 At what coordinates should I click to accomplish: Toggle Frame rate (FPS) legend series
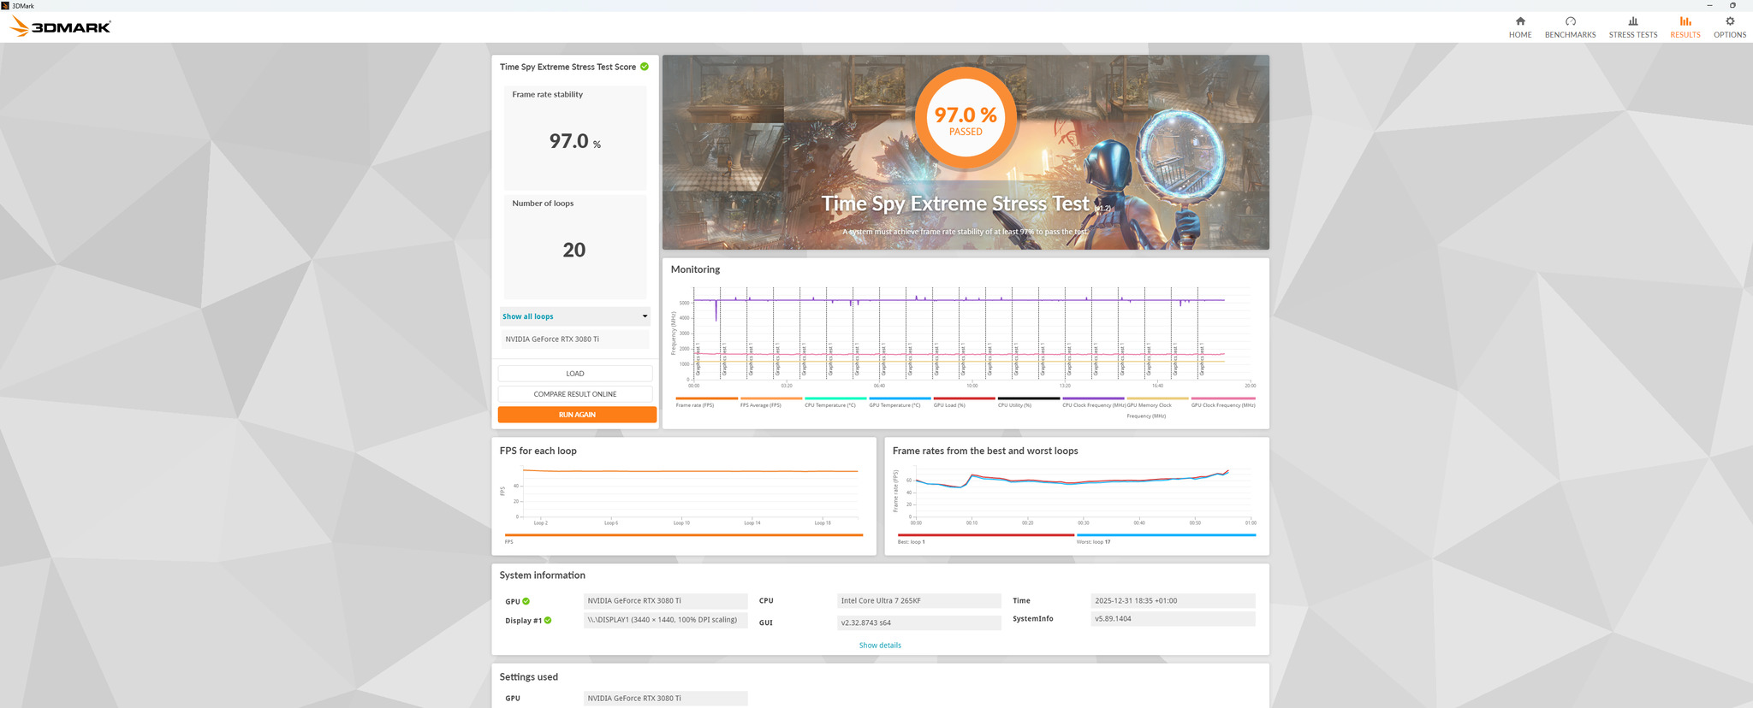(x=706, y=402)
